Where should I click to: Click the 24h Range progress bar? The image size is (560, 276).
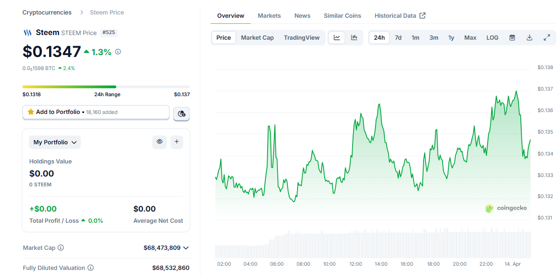click(106, 87)
